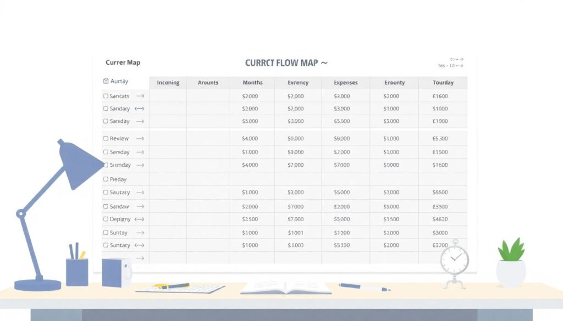Click the right arrow next to Sancats
This screenshot has width=563, height=321.
[x=140, y=96]
